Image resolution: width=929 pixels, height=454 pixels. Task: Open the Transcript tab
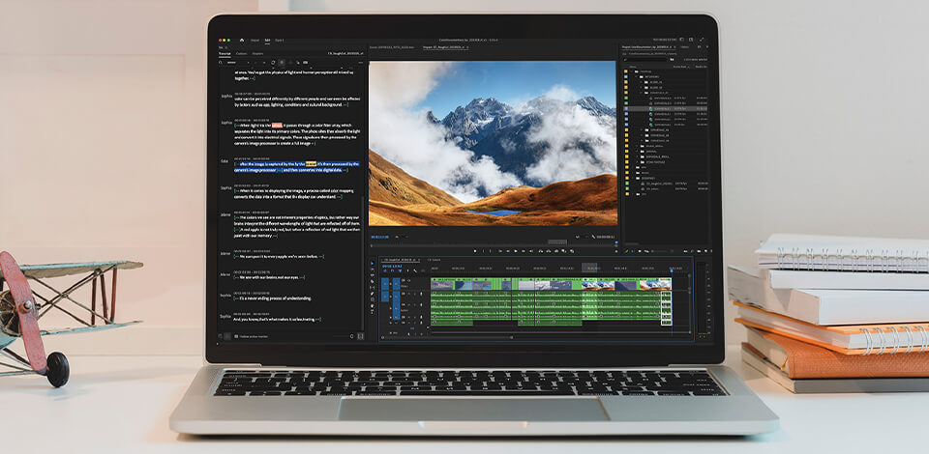pyautogui.click(x=225, y=54)
